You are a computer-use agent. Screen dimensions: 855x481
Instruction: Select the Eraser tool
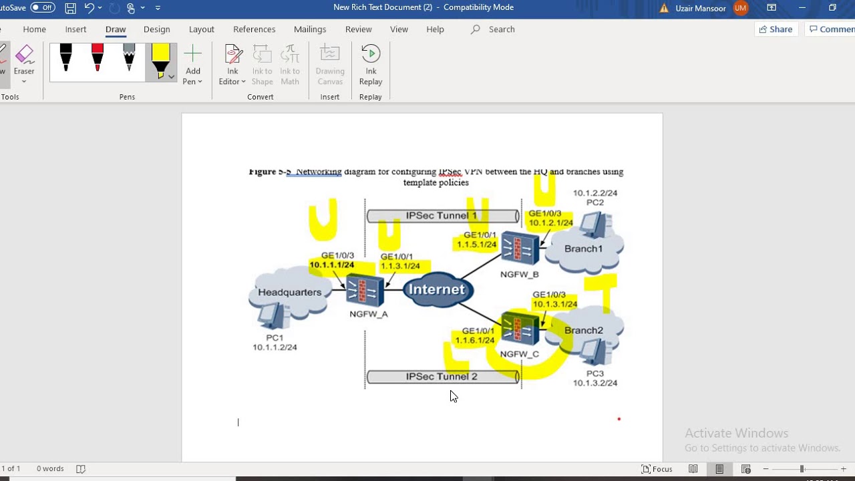tap(24, 60)
